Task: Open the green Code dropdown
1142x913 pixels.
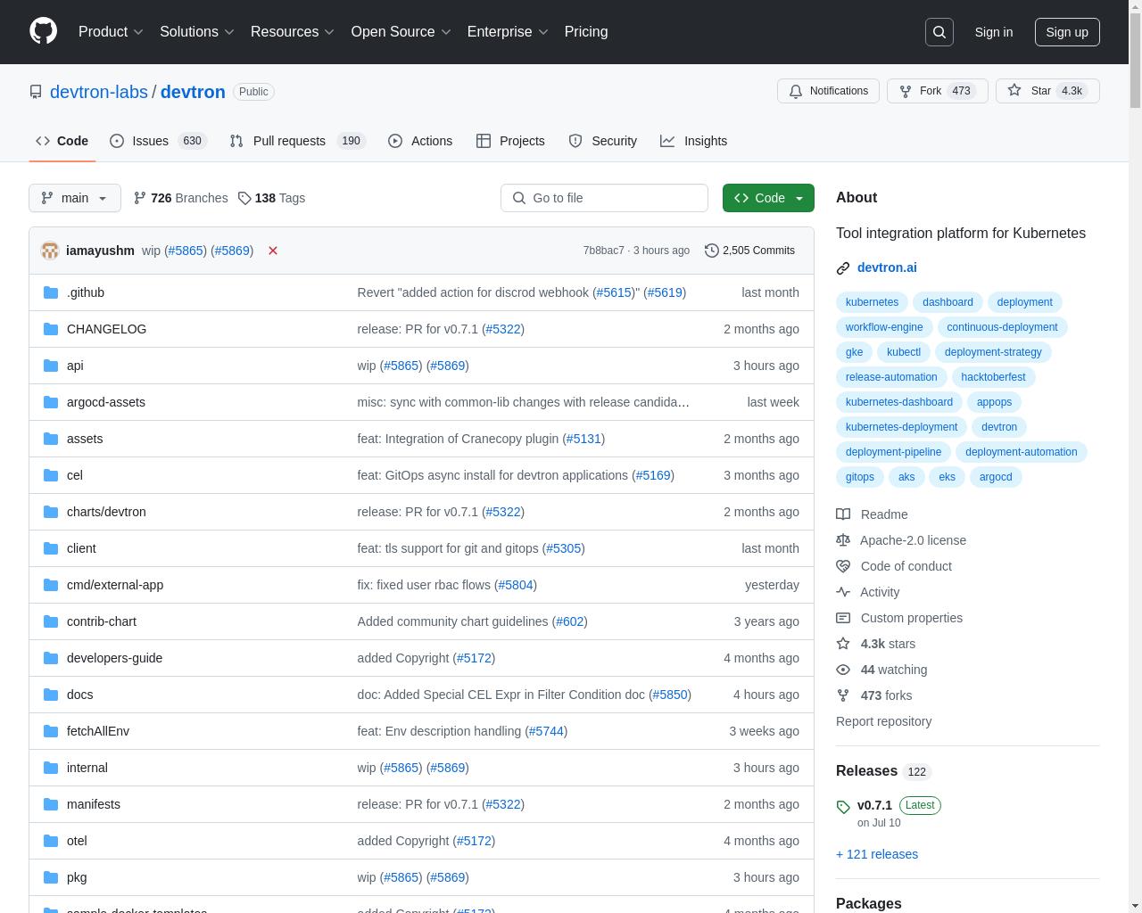Action: [768, 198]
